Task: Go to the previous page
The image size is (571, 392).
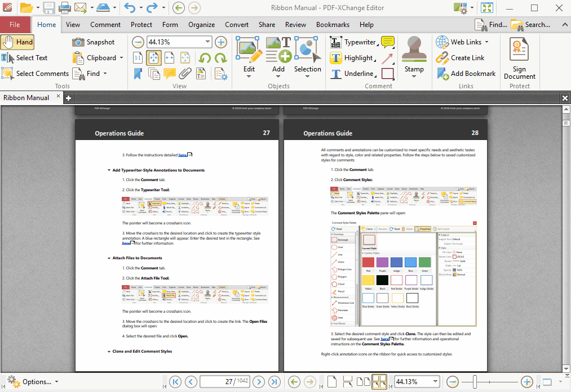Action: click(191, 382)
